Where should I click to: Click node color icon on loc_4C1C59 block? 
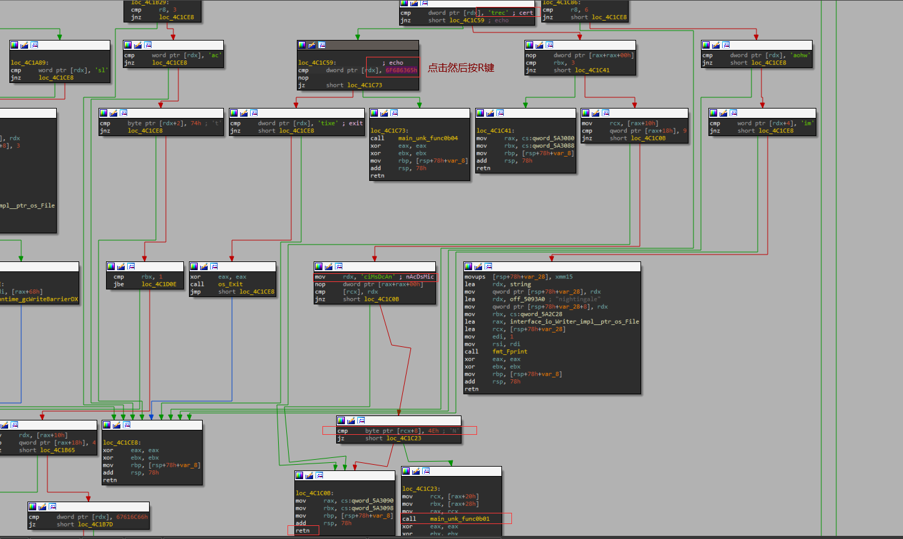pos(302,45)
